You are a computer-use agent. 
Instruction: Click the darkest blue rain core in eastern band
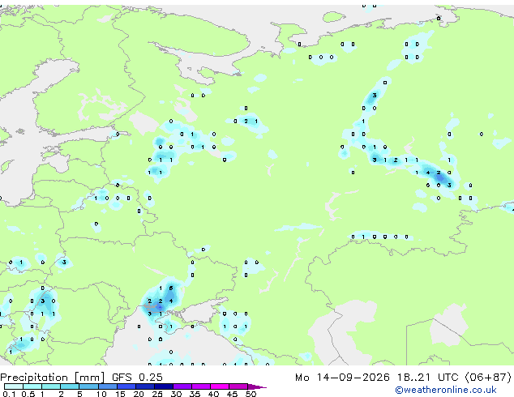440,178
